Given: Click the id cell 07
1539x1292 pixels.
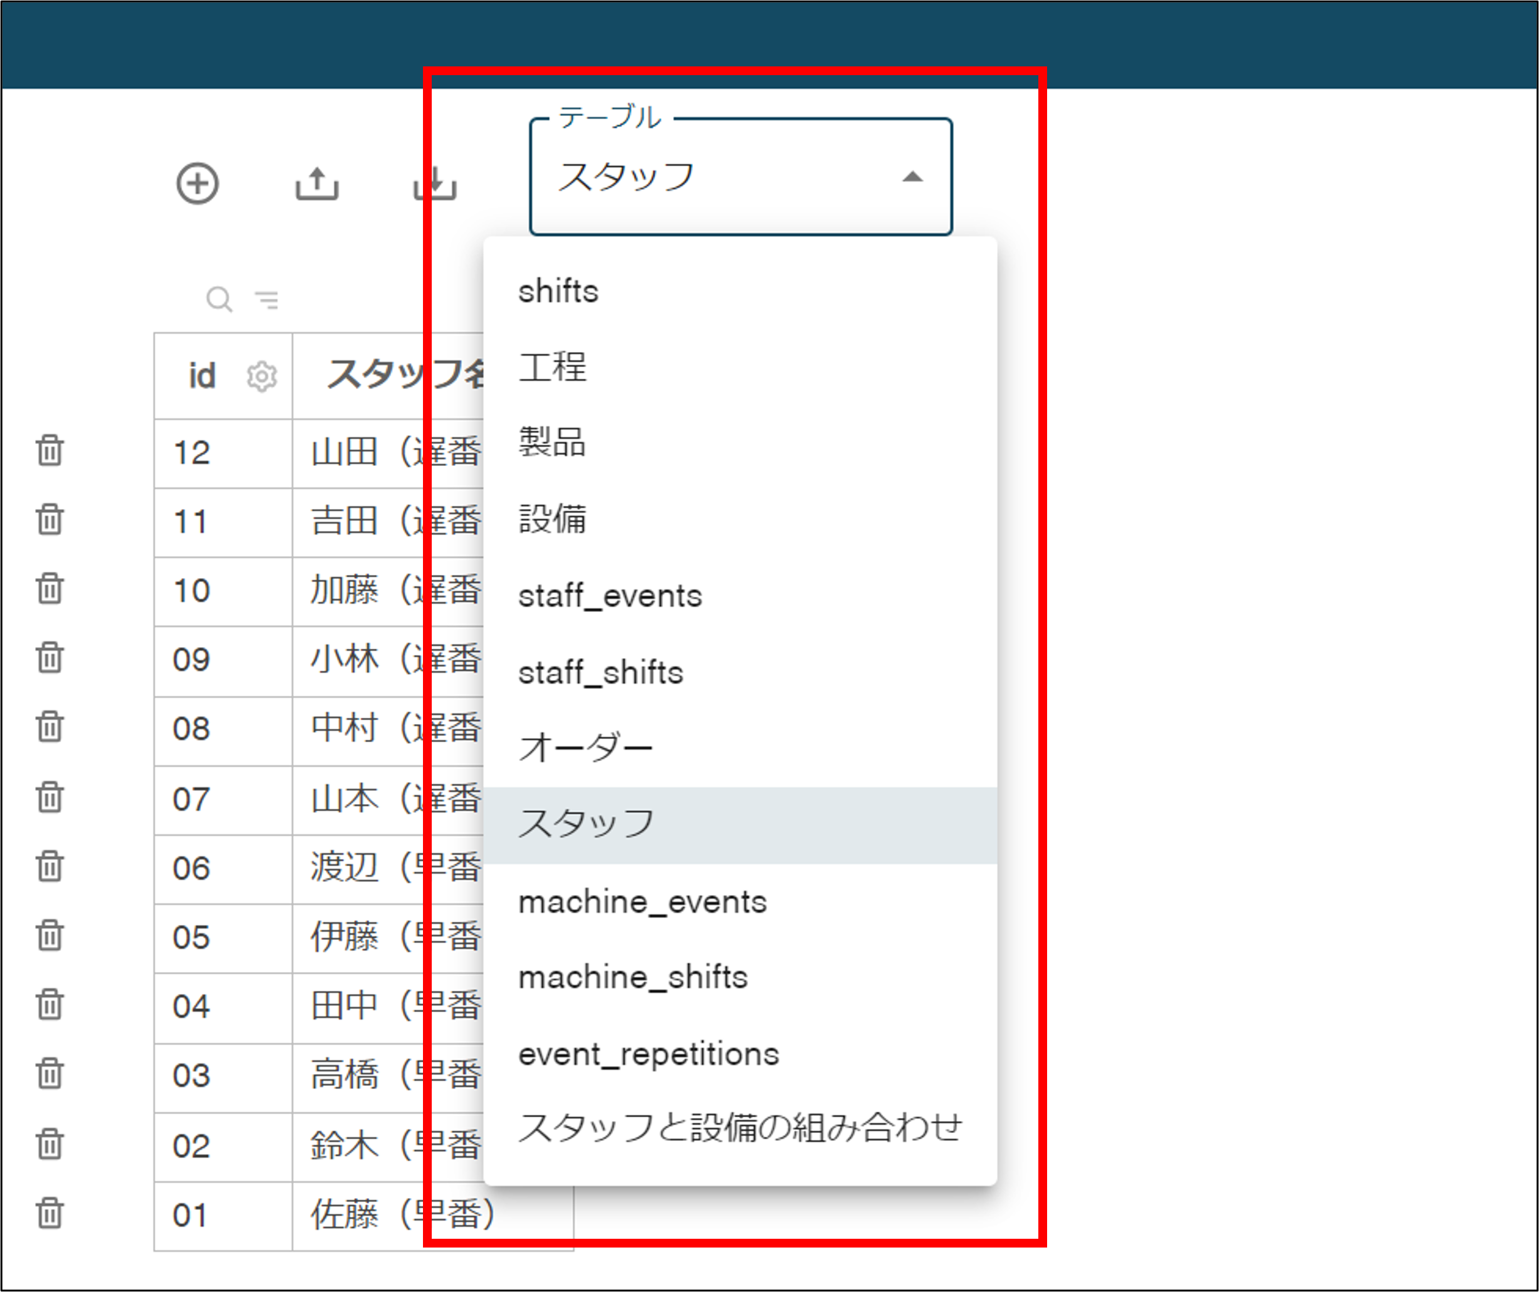Looking at the screenshot, I should pyautogui.click(x=223, y=800).
